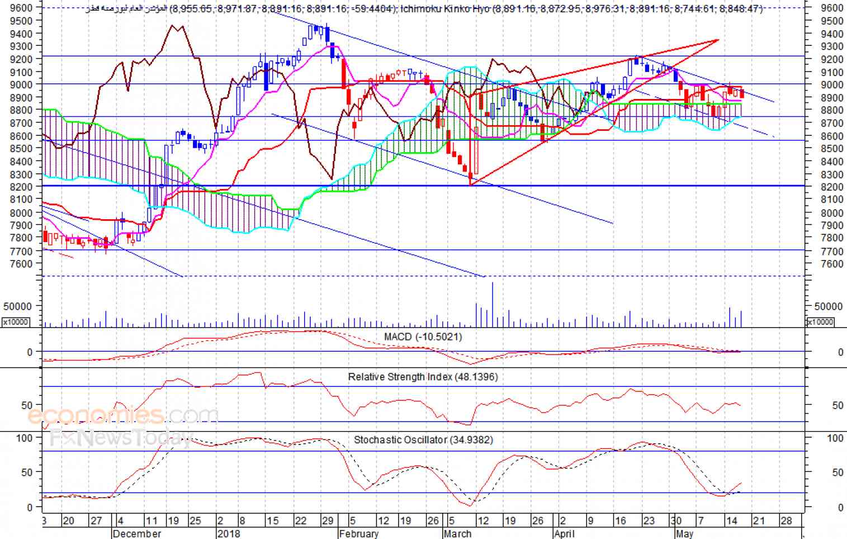This screenshot has width=847, height=539.
Task: Click 9400 on the left price axis
Action: tap(21, 34)
